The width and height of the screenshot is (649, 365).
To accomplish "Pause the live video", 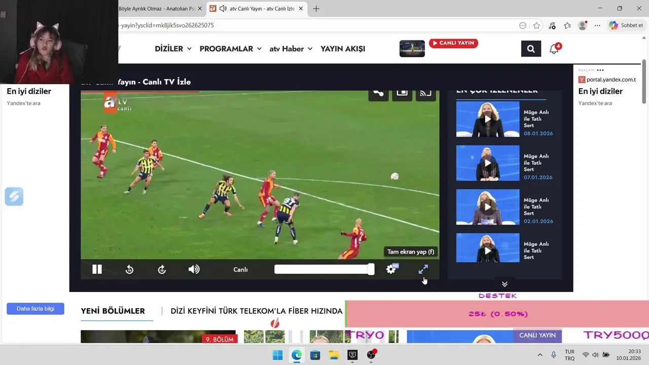I will 97,270.
